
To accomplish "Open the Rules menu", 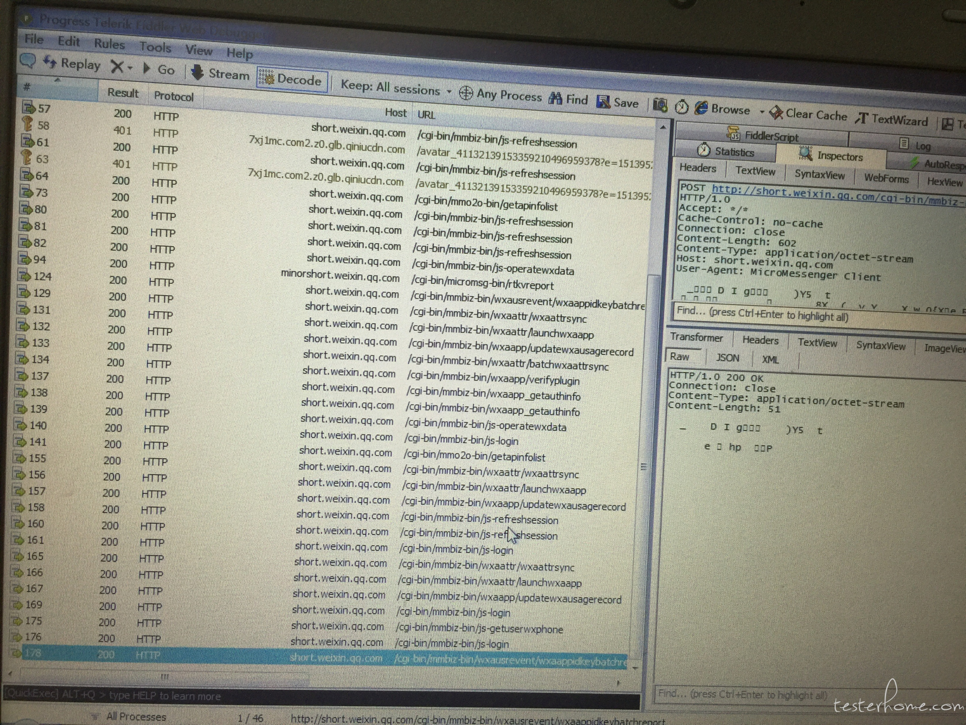I will tap(109, 44).
